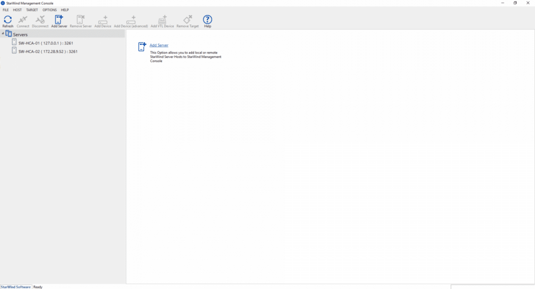Click the large Add Server icon in main pane
Image resolution: width=535 pixels, height=289 pixels.
pyautogui.click(x=142, y=47)
